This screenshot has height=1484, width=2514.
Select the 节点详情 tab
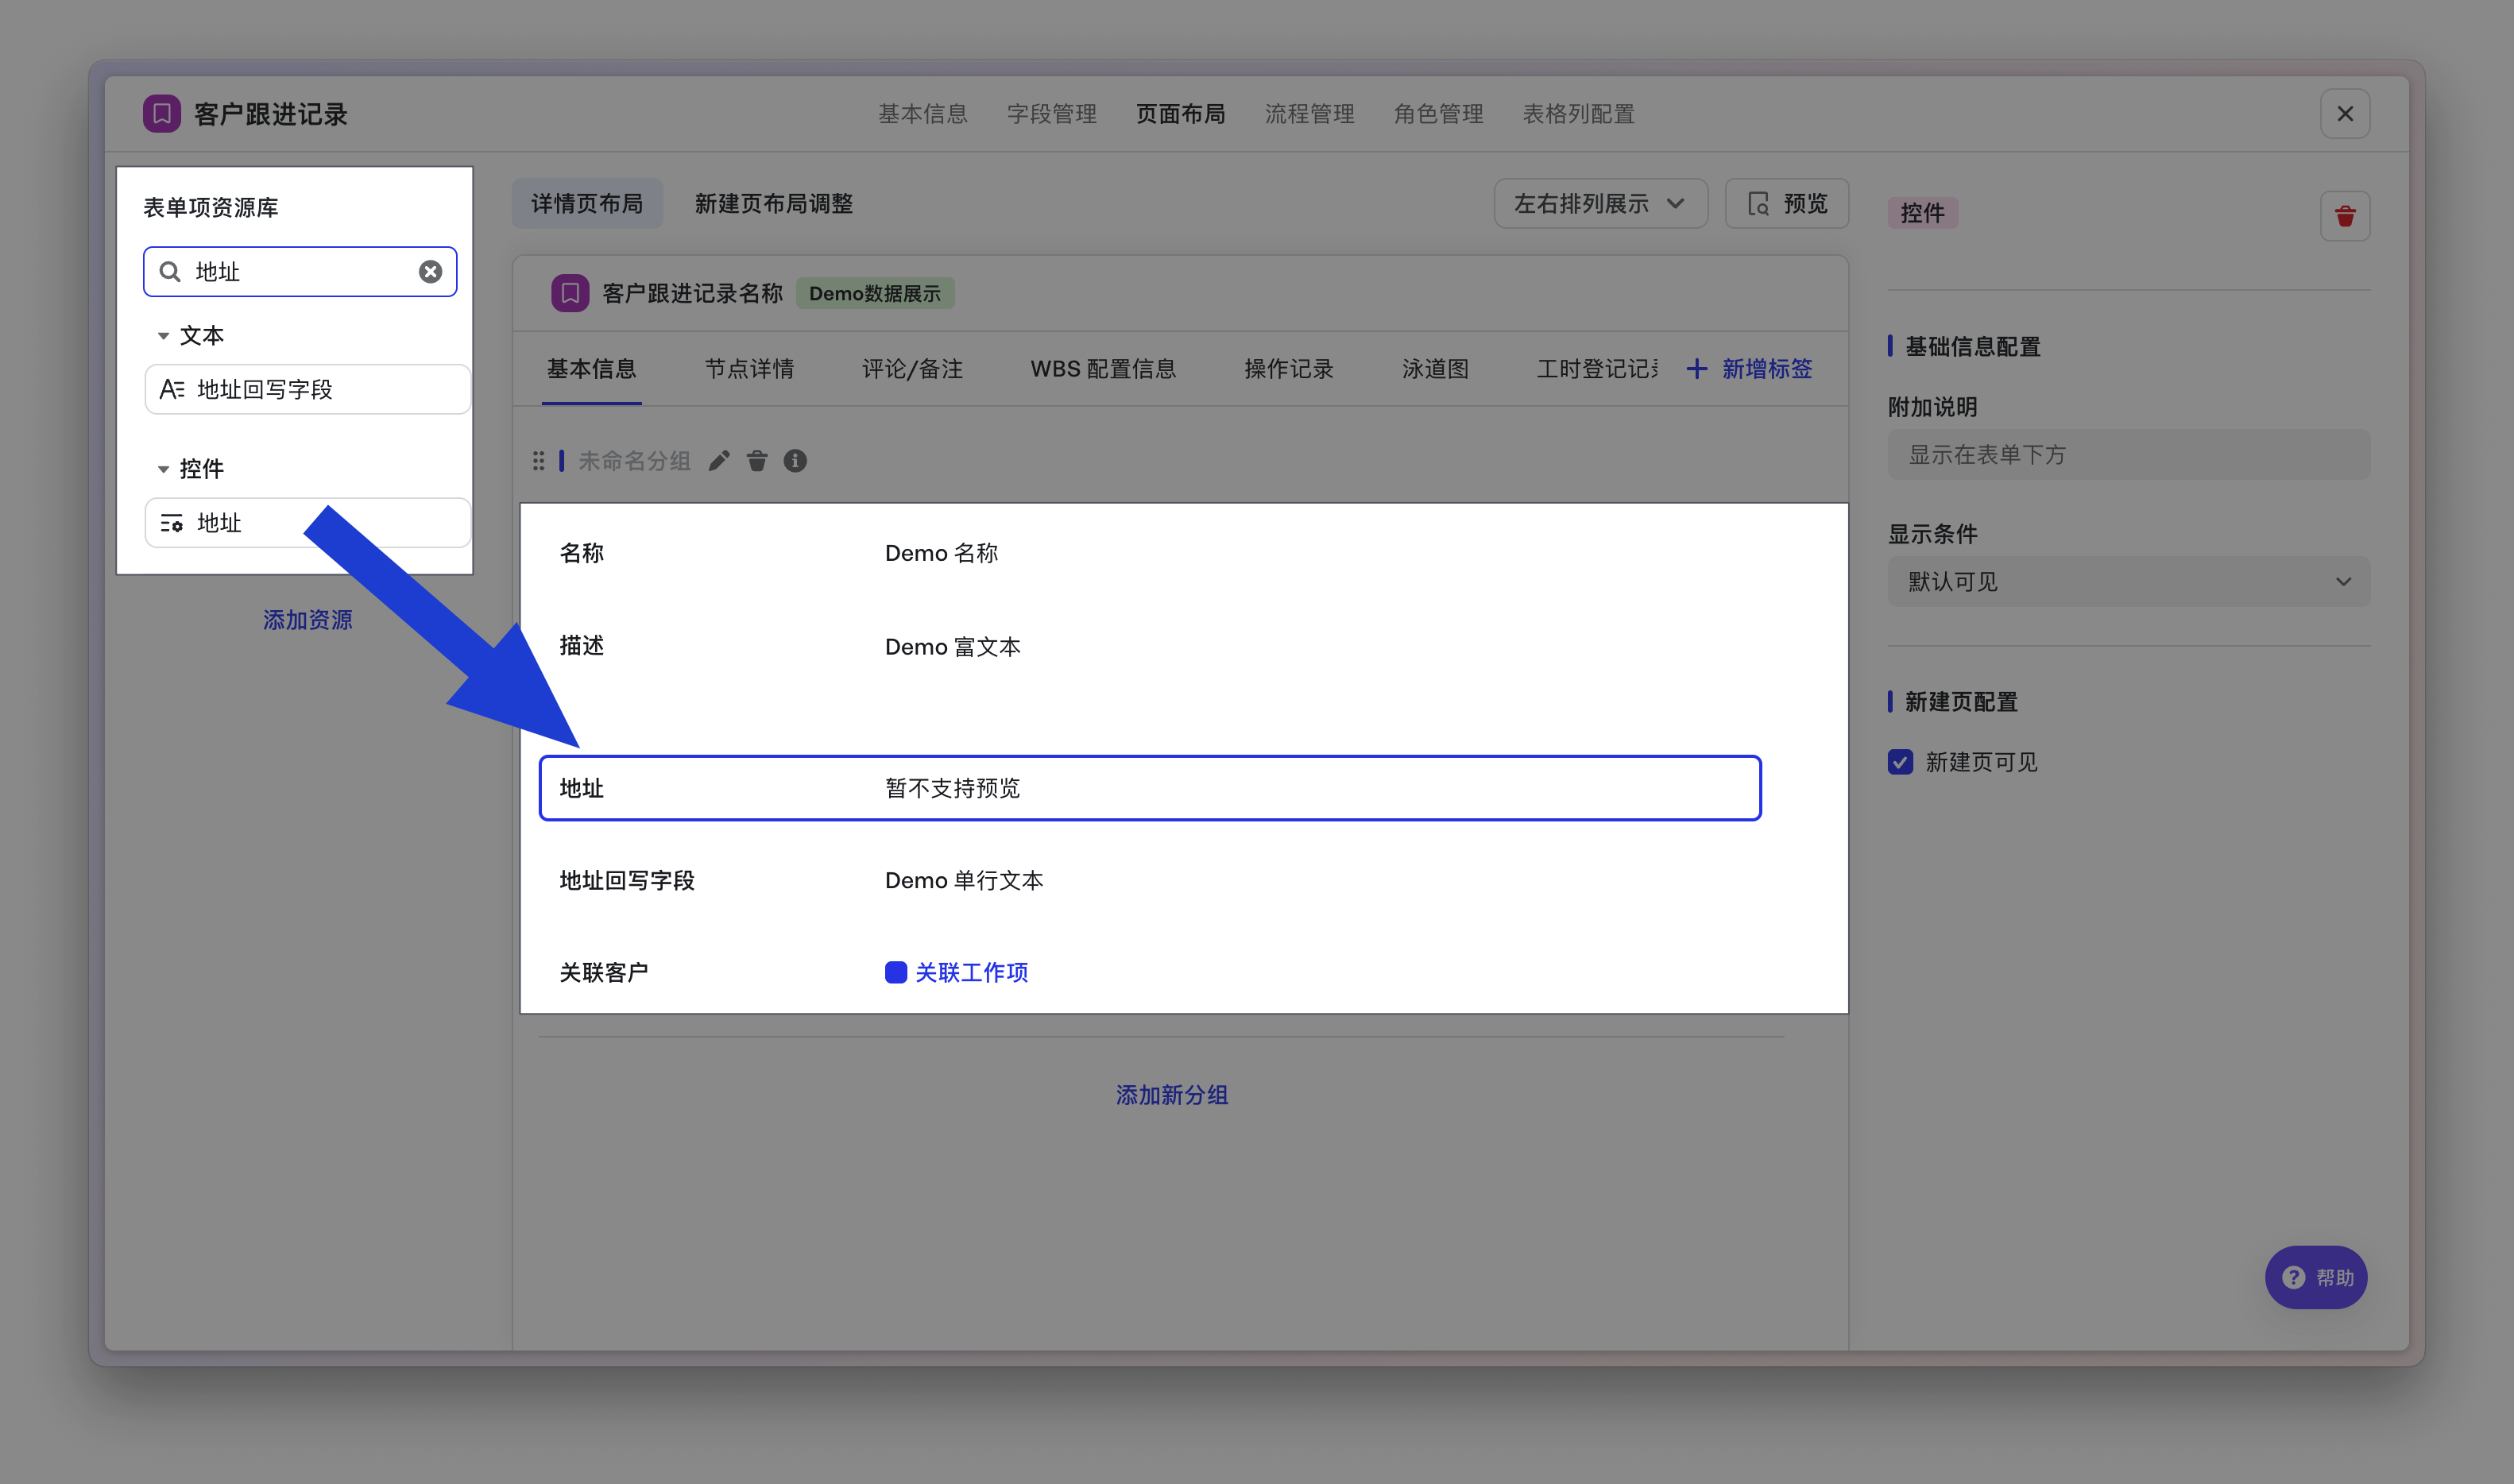tap(749, 369)
